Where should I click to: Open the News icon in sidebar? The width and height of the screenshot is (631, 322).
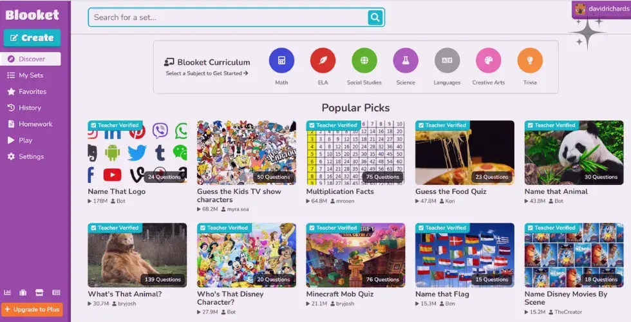[56, 292]
